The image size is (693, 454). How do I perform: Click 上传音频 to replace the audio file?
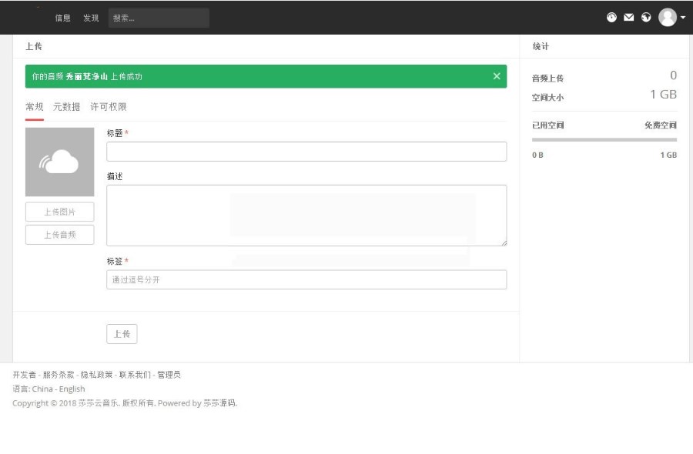point(59,234)
